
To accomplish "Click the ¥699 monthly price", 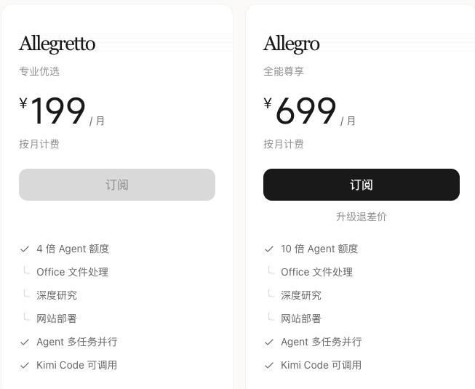I will (x=309, y=111).
